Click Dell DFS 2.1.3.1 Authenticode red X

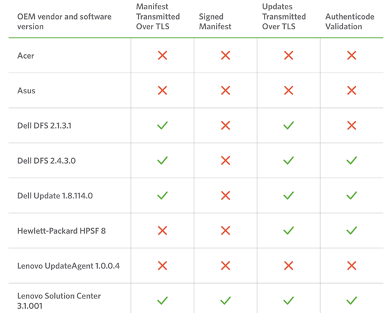pos(352,125)
